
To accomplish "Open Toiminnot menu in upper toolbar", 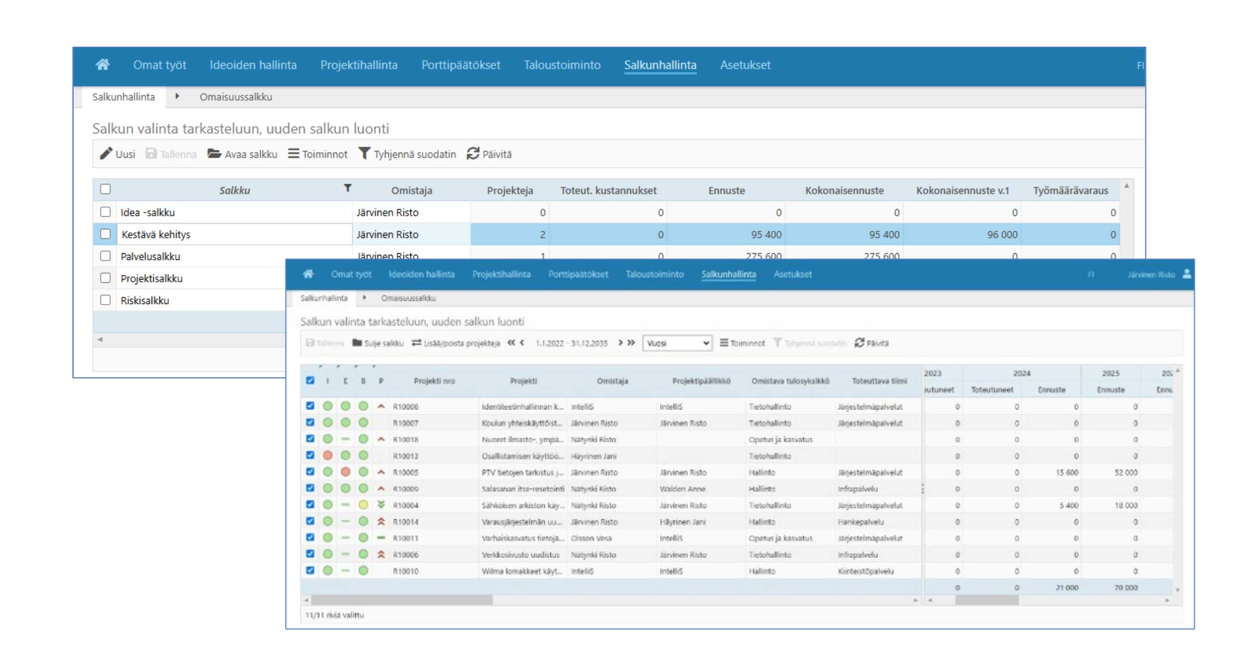I will coord(318,154).
